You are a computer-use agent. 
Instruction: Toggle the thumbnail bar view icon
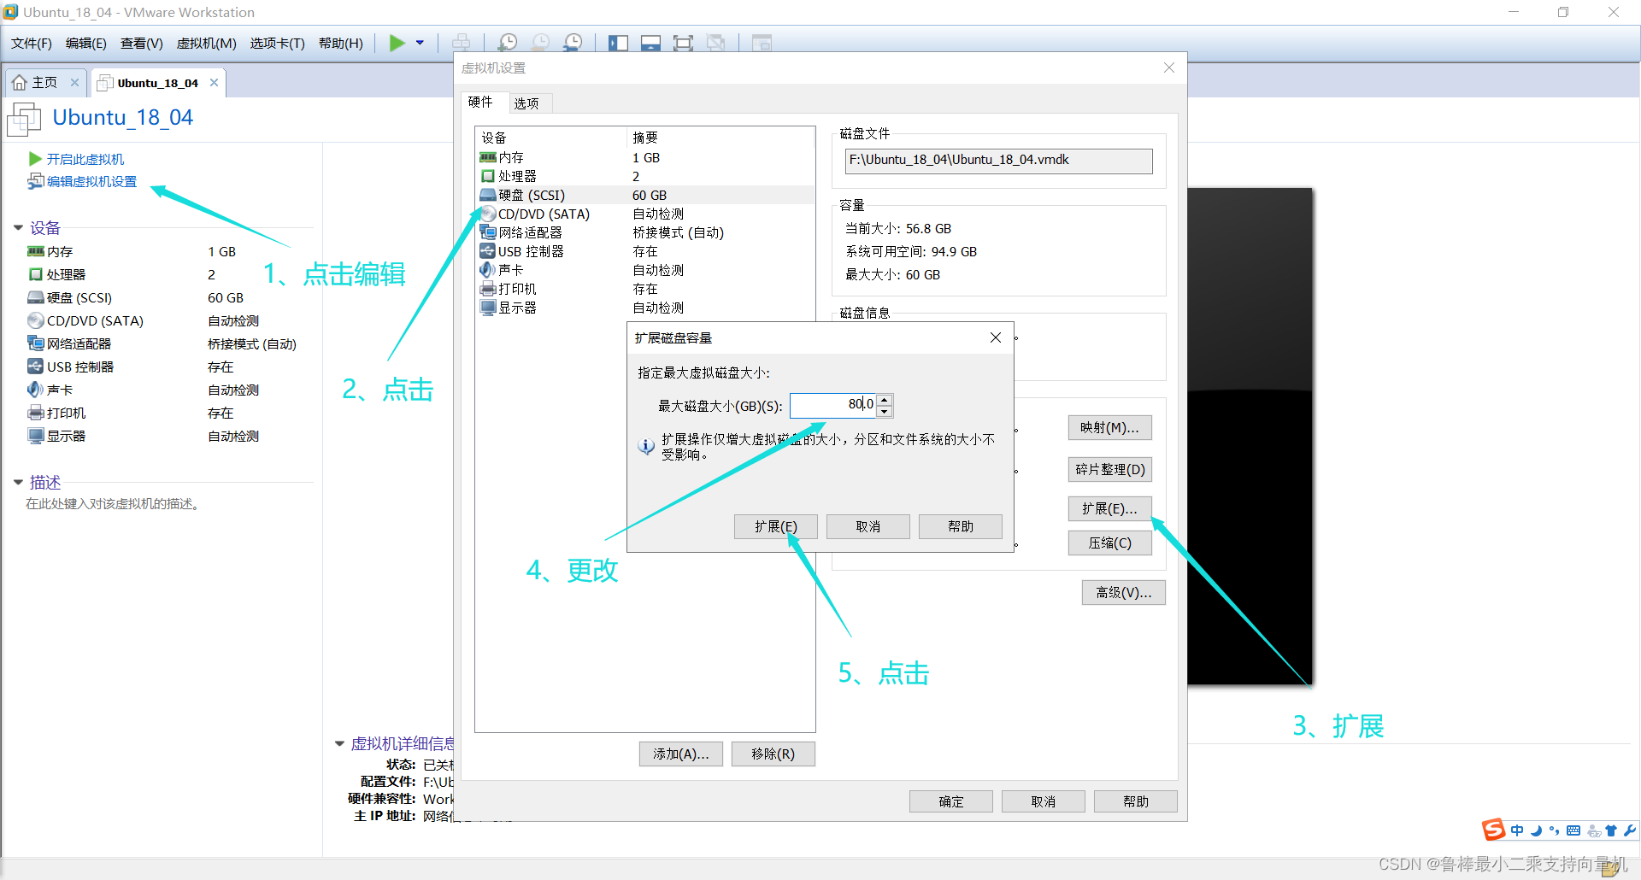pos(650,43)
